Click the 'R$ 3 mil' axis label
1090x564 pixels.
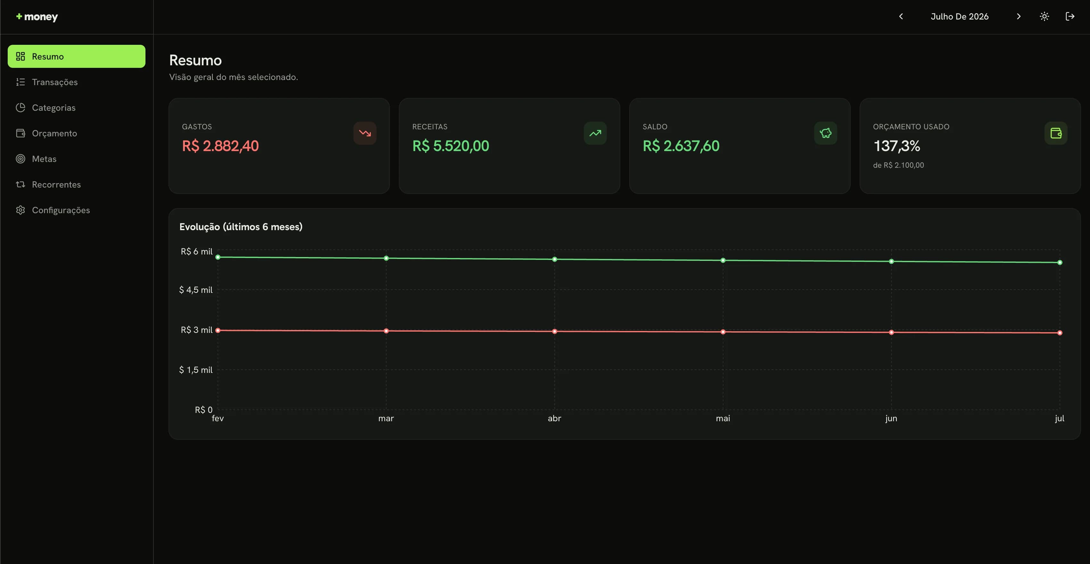click(x=196, y=330)
